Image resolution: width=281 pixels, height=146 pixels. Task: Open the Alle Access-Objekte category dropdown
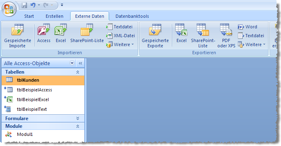72,63
